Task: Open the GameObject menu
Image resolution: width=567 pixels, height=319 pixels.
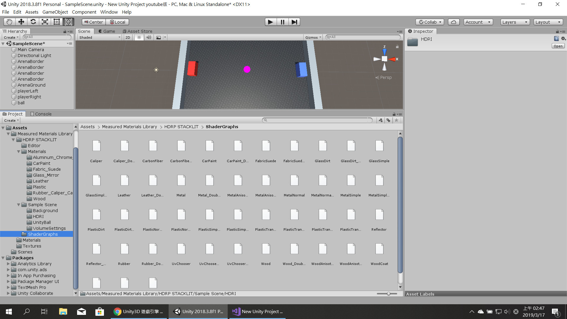Action: [x=55, y=12]
